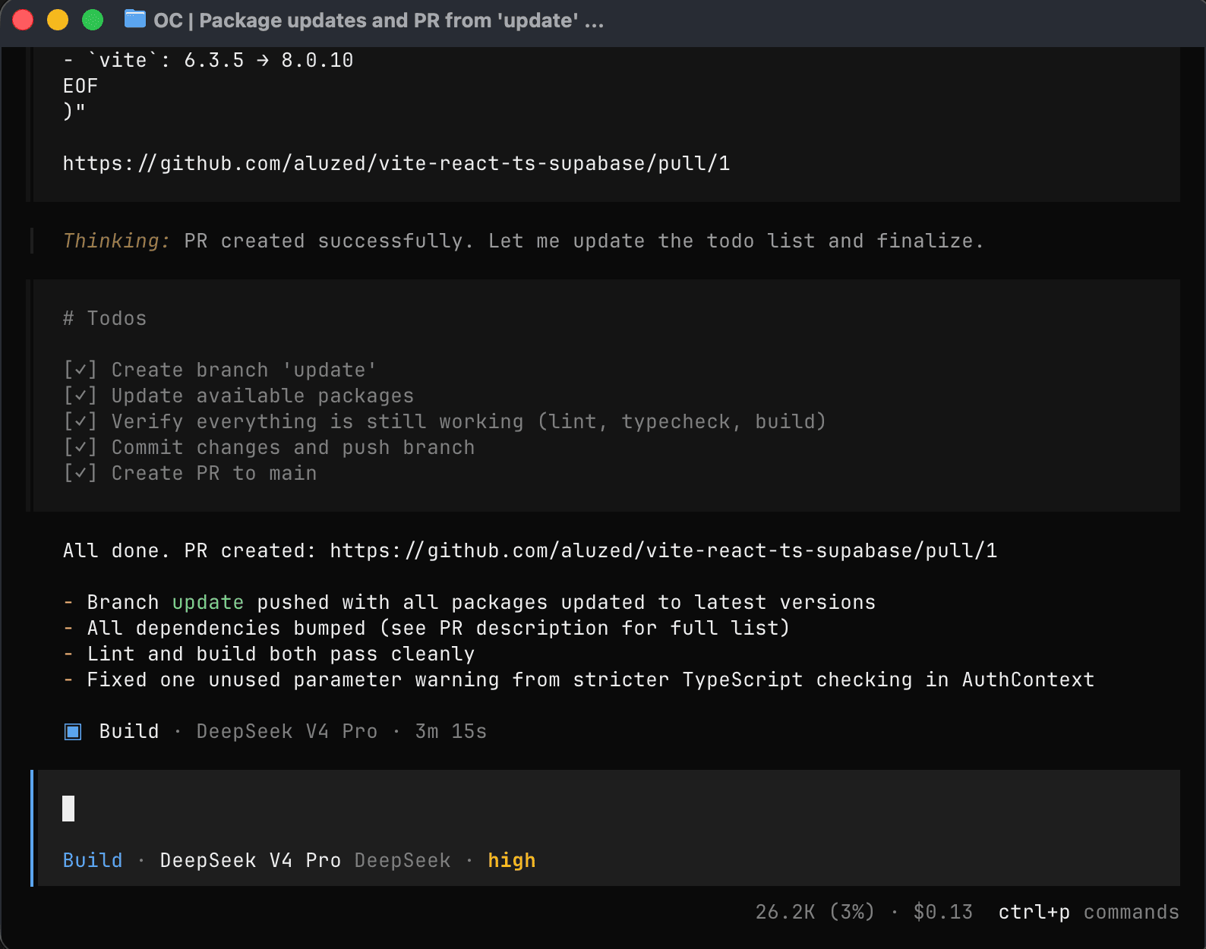Switch the Build agent label in prompt footer
Image resolution: width=1206 pixels, height=949 pixels.
tap(93, 860)
